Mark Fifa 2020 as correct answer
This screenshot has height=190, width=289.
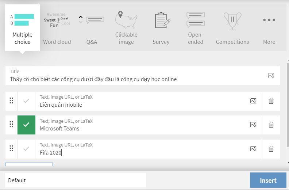[26, 149]
